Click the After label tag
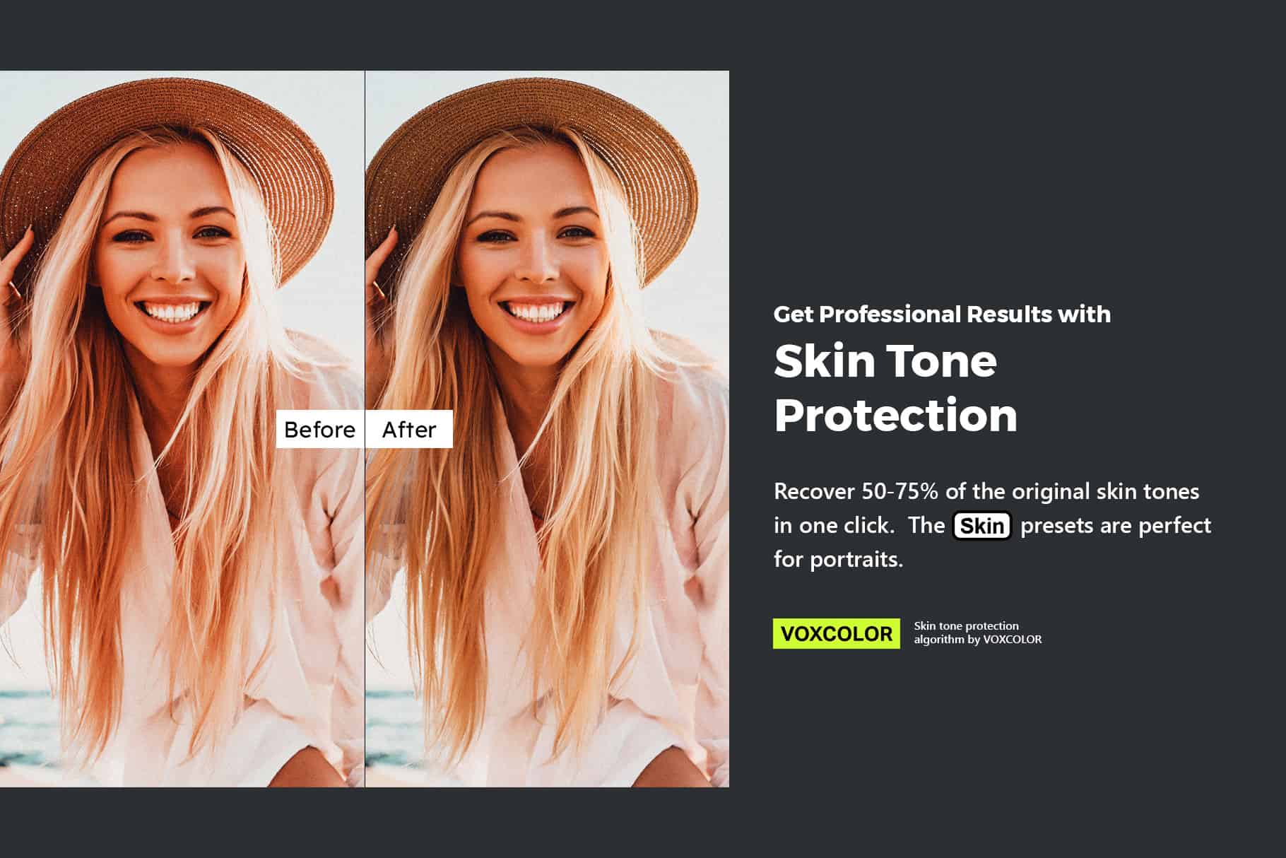 pos(409,429)
